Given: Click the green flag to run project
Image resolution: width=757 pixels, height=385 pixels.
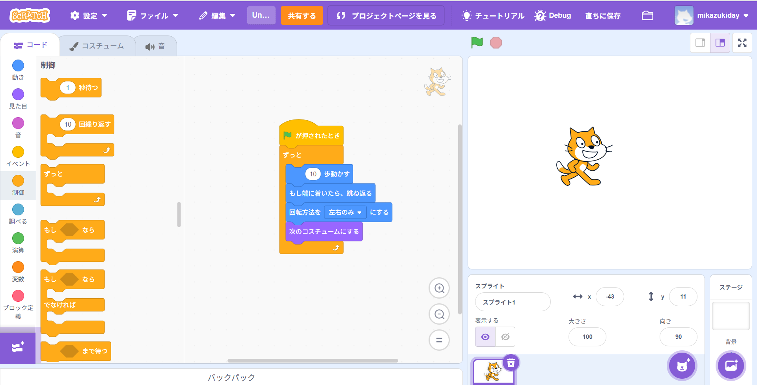Looking at the screenshot, I should [477, 42].
